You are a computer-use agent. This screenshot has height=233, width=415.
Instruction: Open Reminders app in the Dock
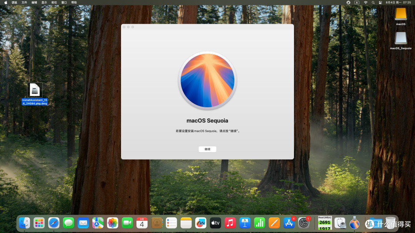tap(171, 223)
